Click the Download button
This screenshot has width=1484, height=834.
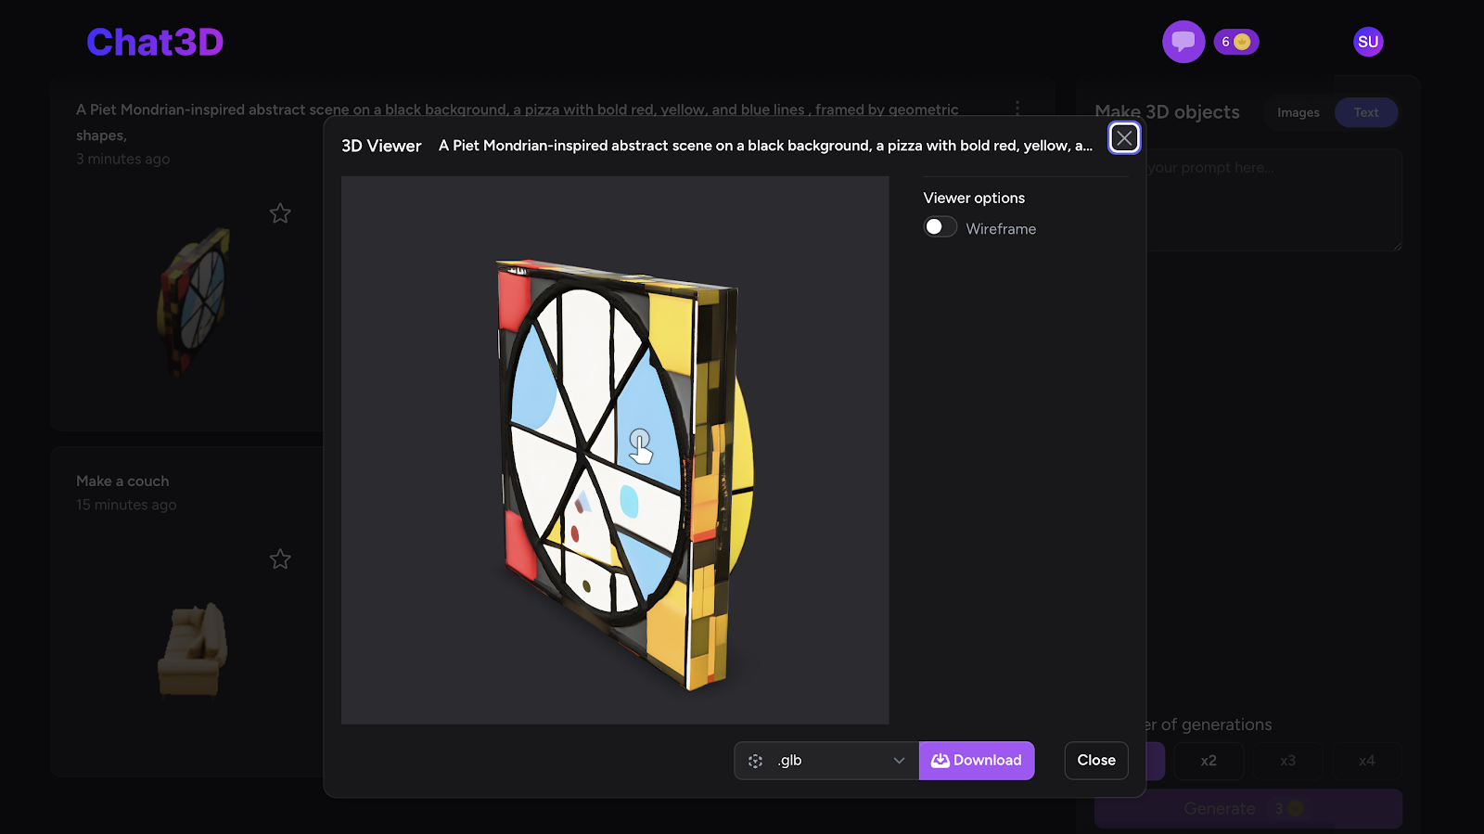tap(977, 761)
